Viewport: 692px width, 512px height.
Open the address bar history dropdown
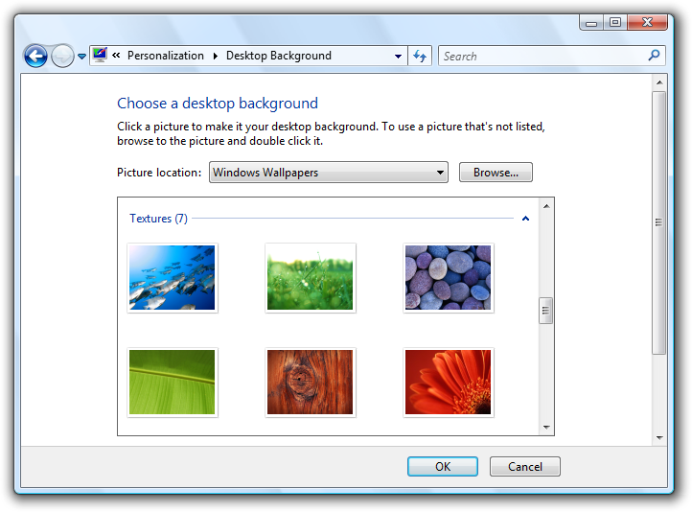pos(398,56)
